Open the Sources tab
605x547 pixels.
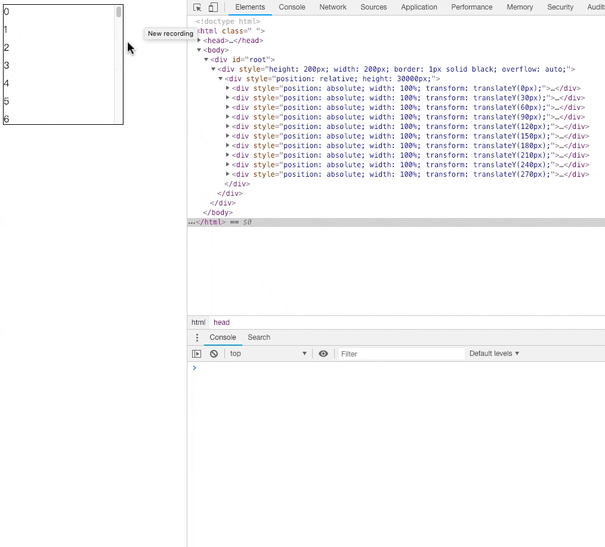[x=374, y=7]
